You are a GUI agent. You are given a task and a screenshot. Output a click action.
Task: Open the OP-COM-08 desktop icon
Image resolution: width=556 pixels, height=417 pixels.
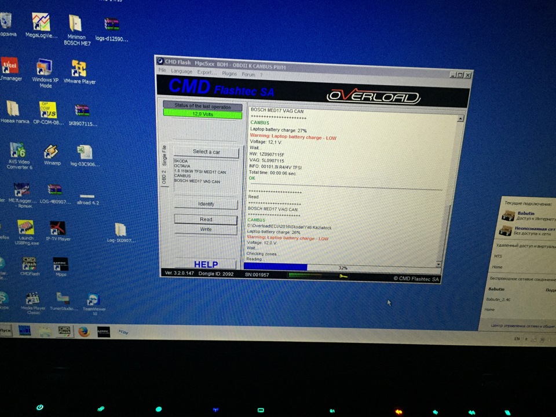tap(48, 114)
